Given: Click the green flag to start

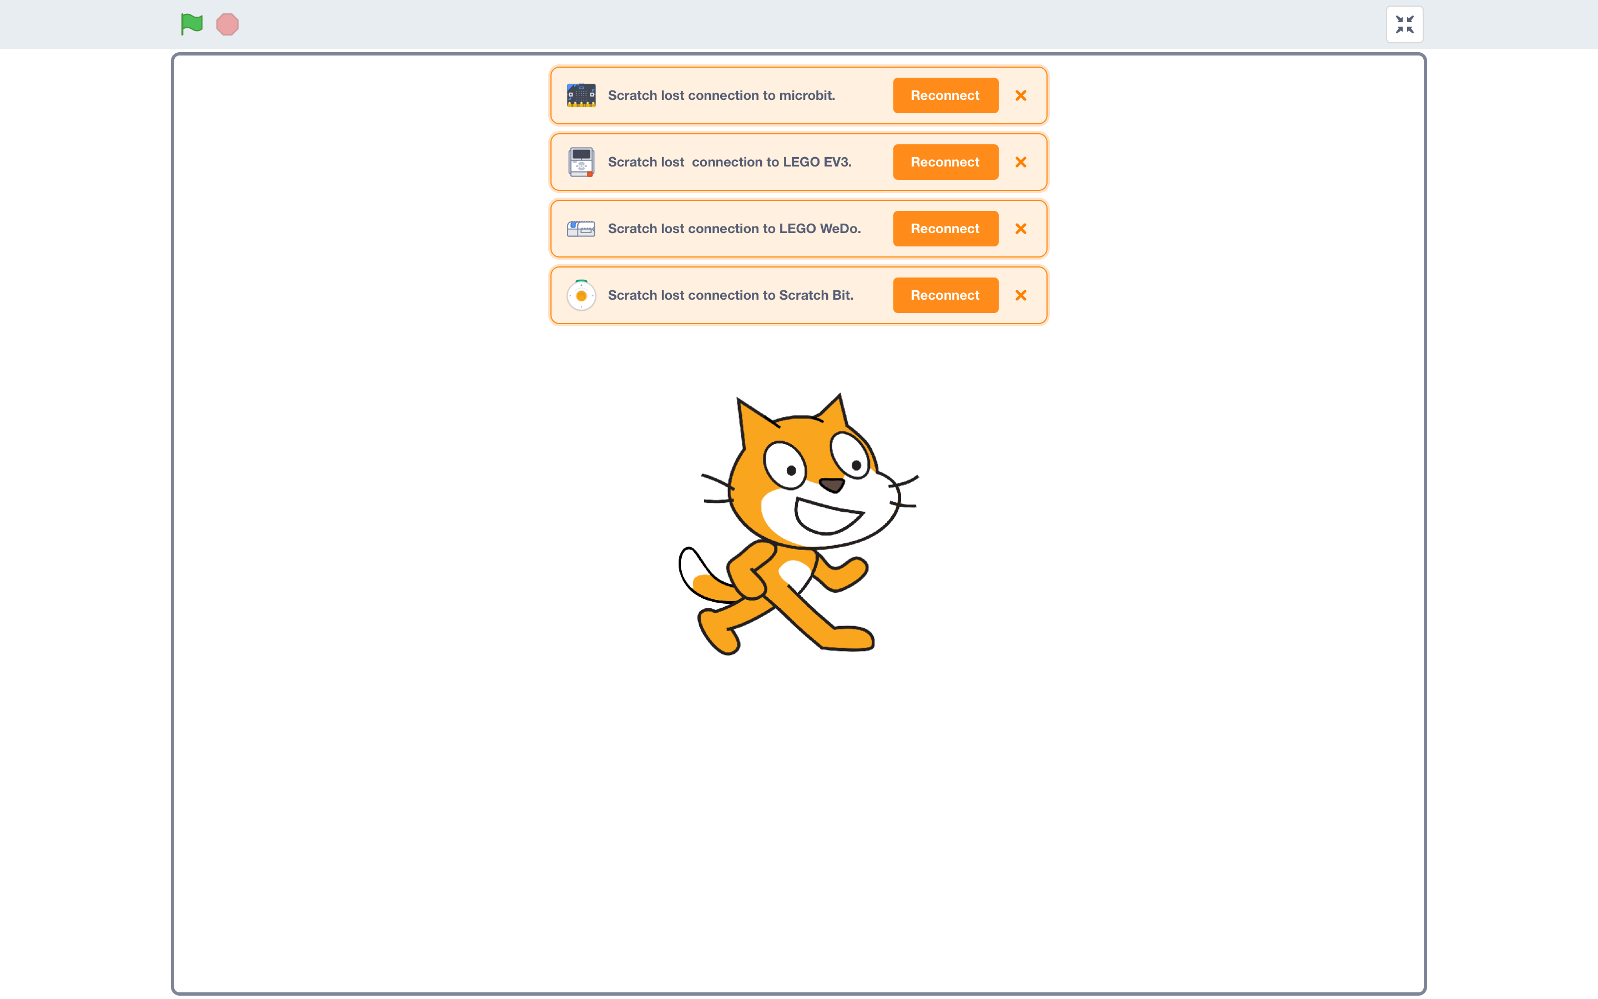Looking at the screenshot, I should 191,24.
